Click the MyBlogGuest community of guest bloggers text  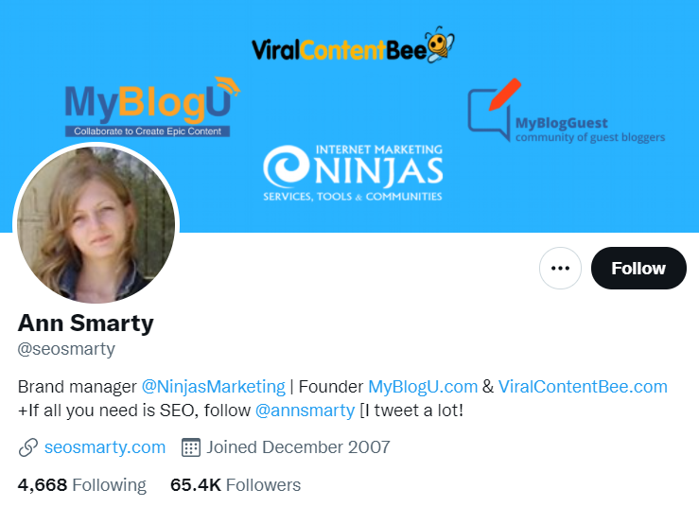coord(590,130)
